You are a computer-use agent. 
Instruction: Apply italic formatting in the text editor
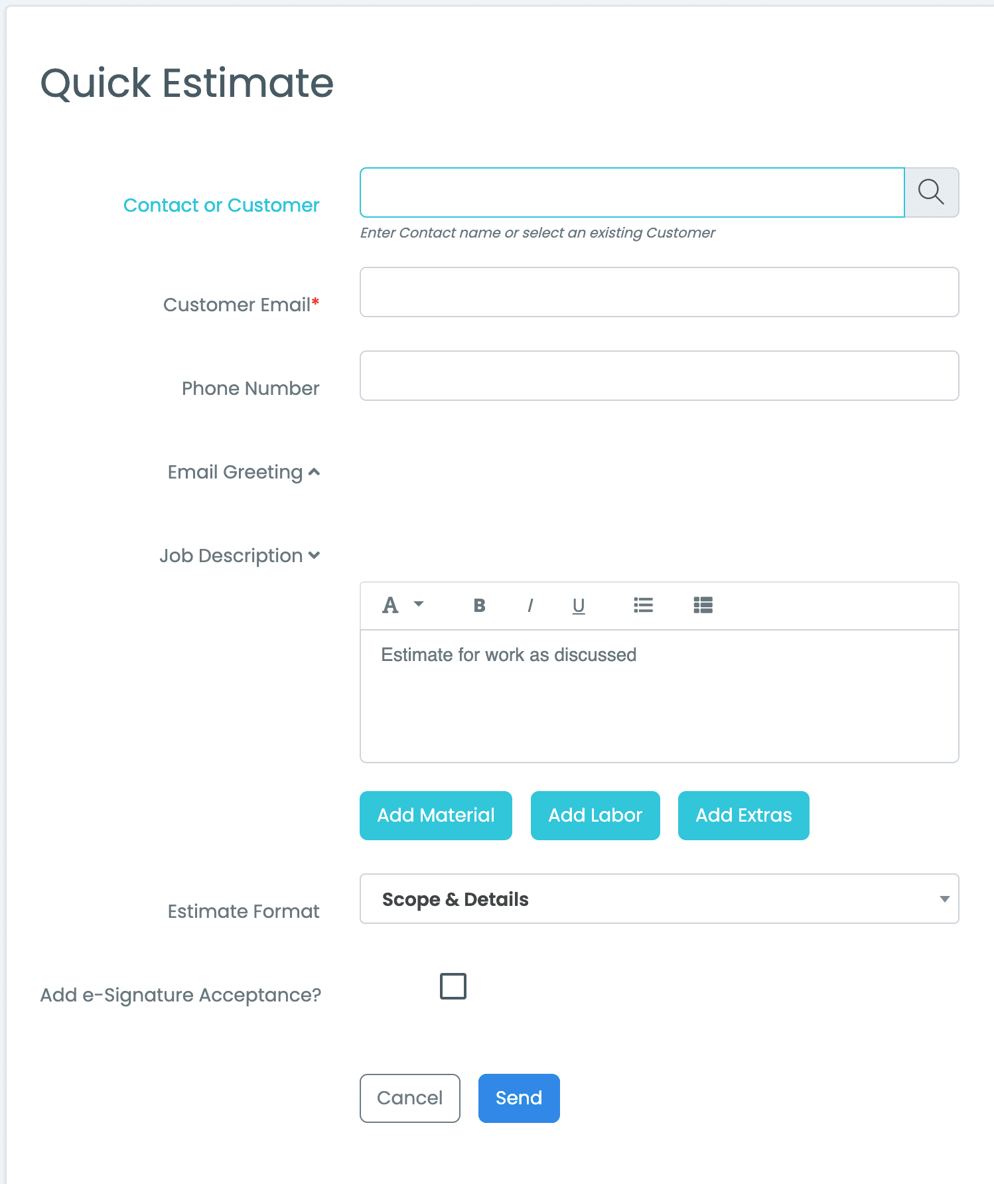coord(530,605)
